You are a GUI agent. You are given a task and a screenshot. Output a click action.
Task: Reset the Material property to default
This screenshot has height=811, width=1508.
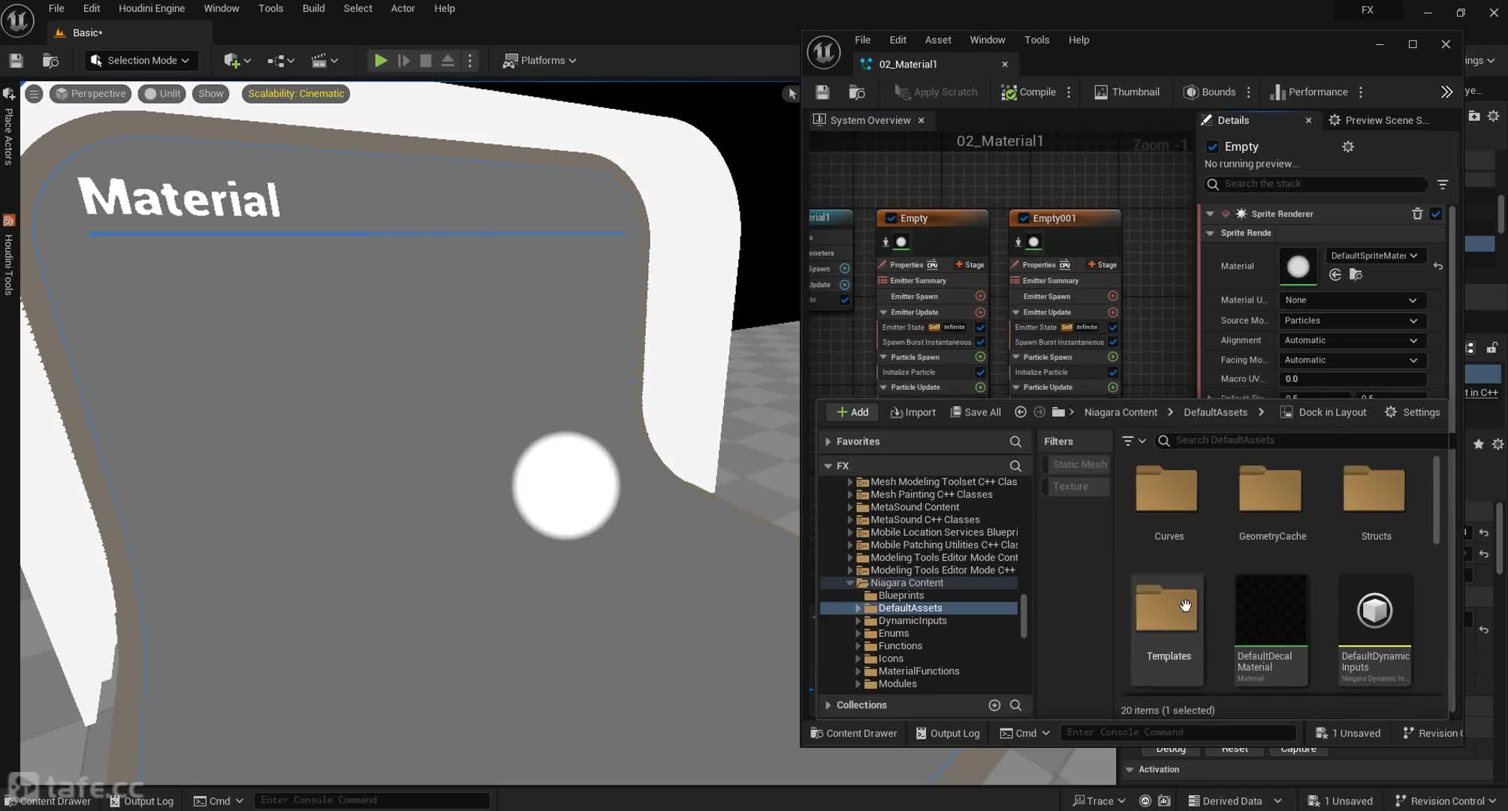[1437, 266]
